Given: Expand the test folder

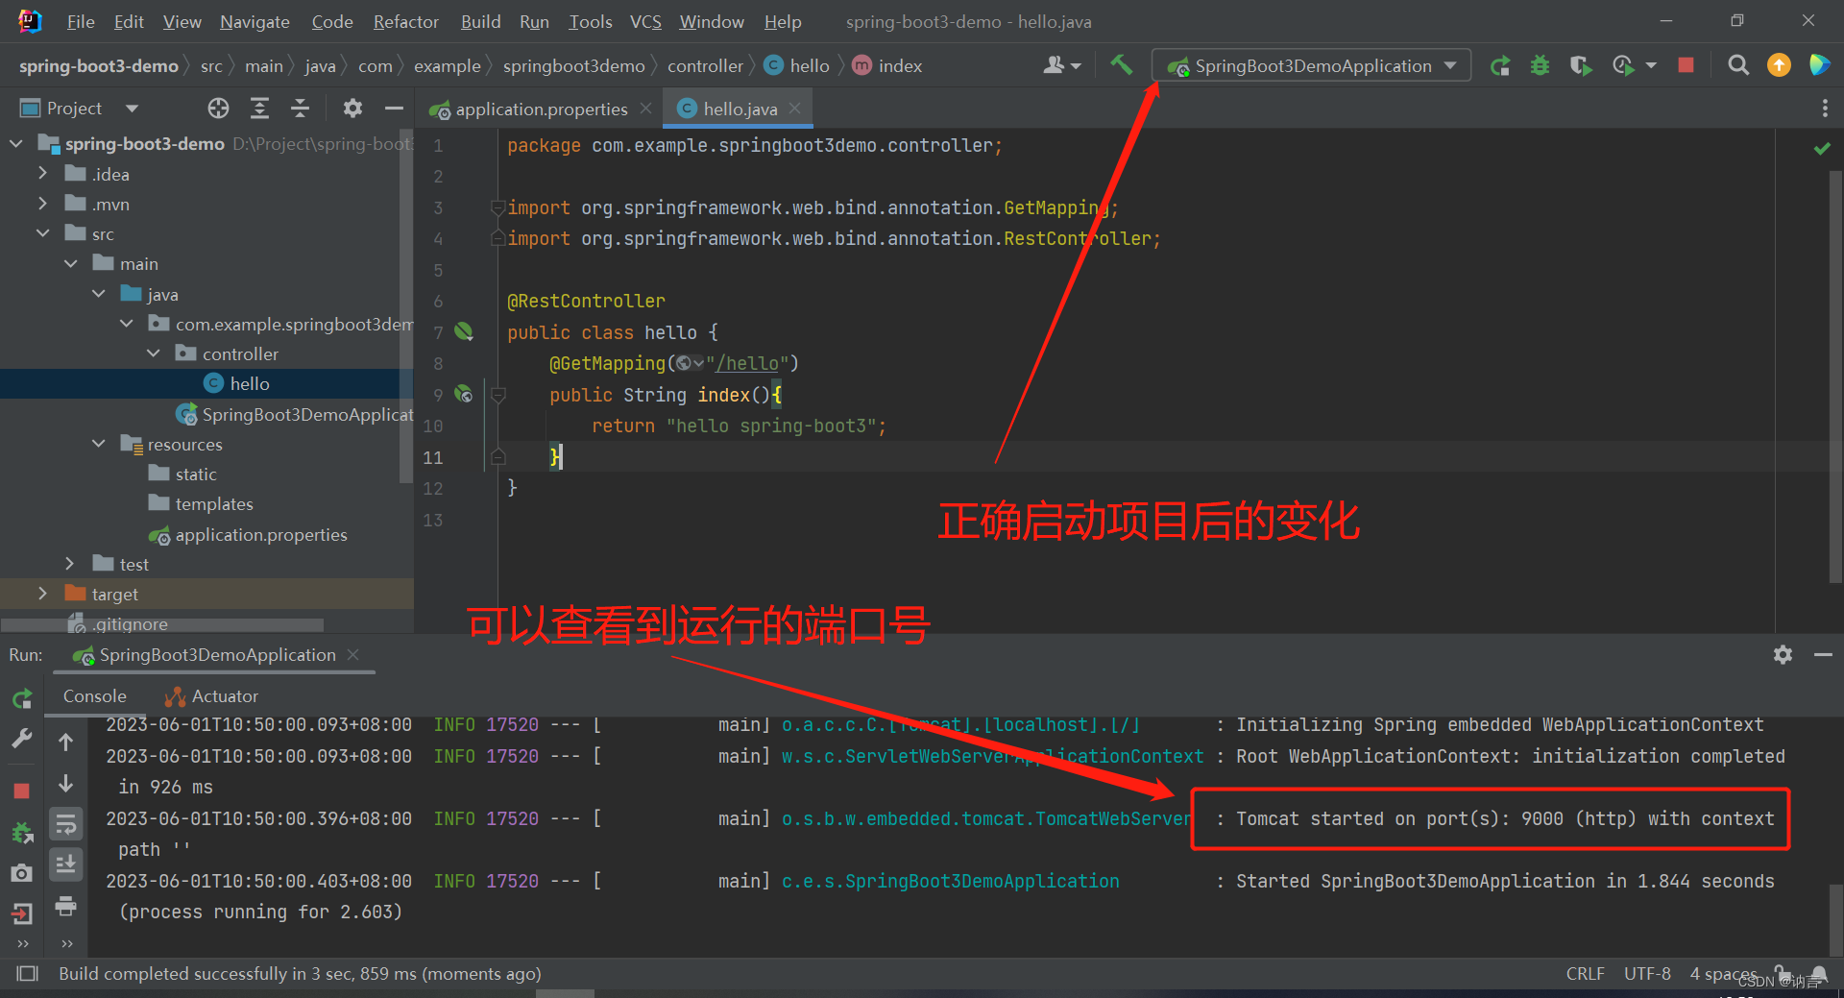Looking at the screenshot, I should (x=69, y=564).
